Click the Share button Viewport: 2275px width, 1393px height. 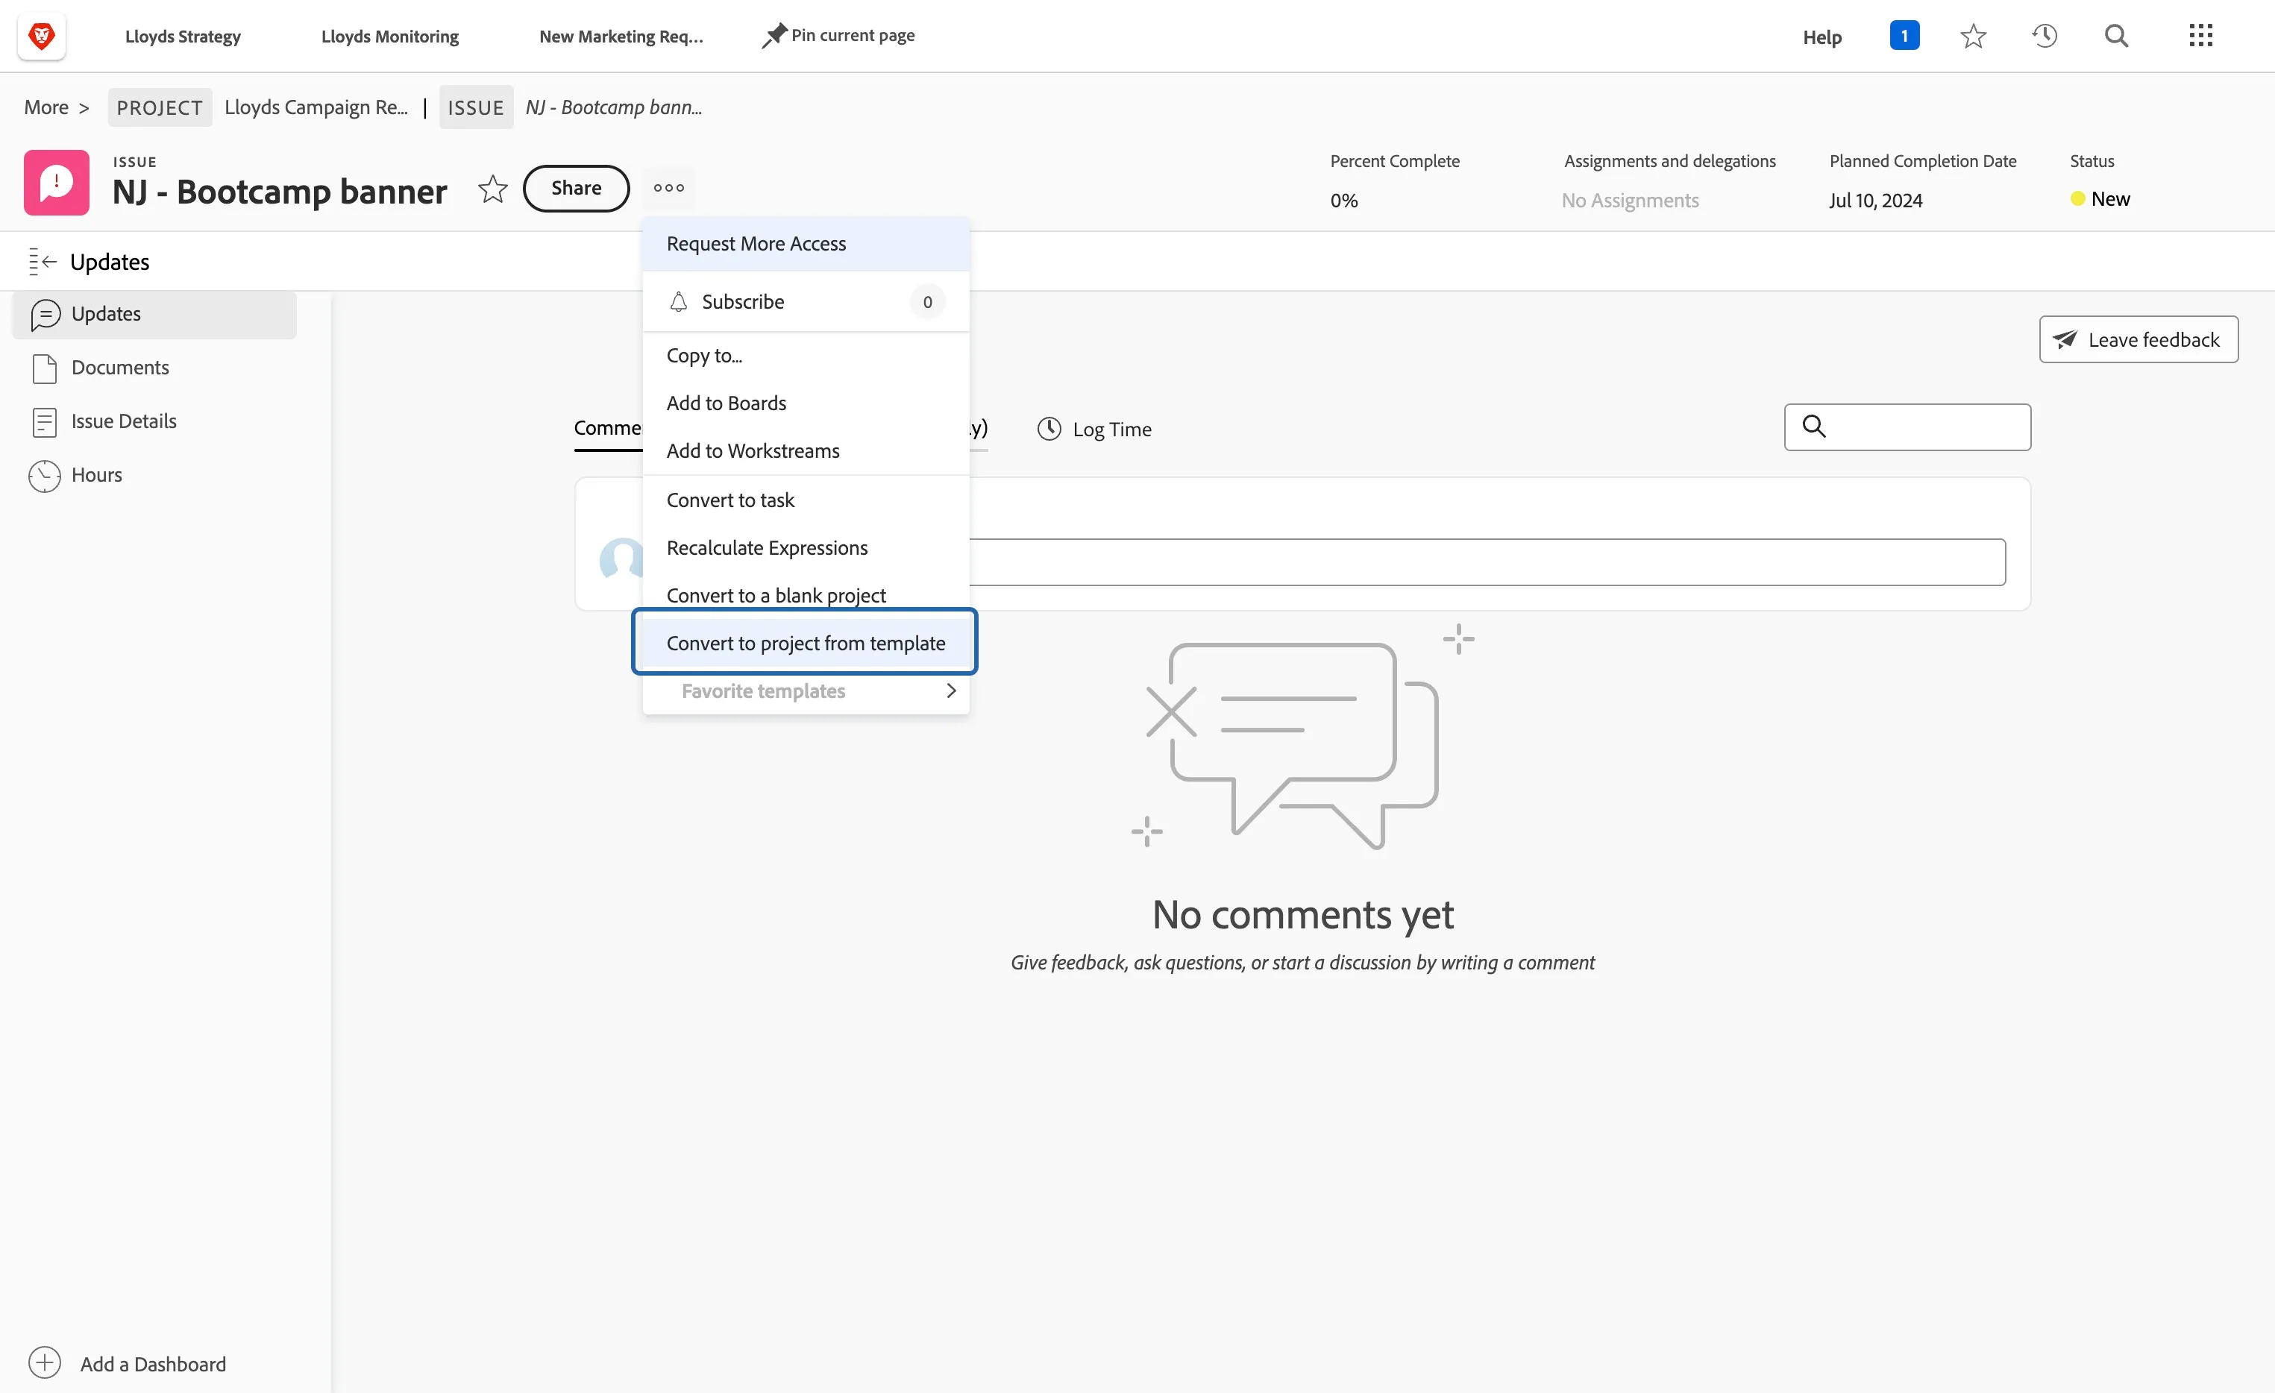(576, 189)
